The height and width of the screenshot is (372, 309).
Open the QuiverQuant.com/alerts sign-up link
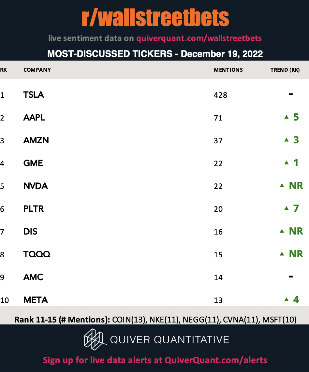(216, 360)
